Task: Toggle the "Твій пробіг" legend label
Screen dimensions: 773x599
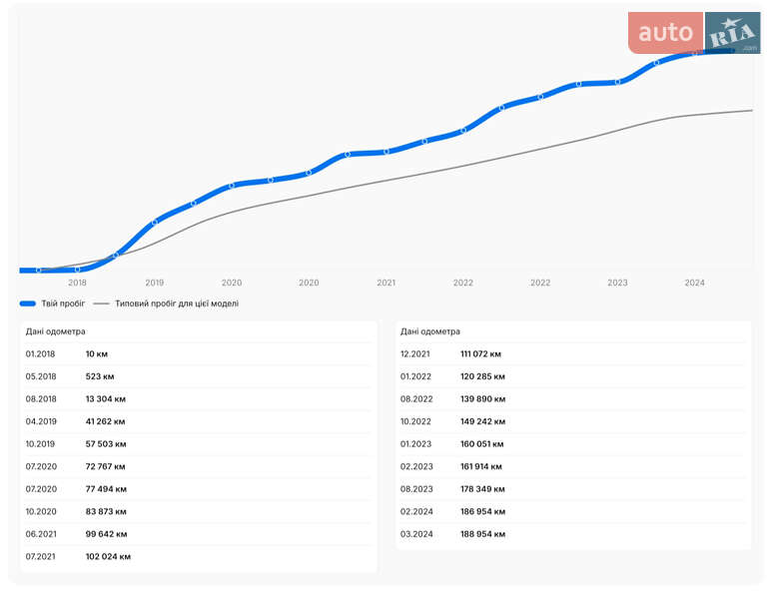Action: pos(63,303)
